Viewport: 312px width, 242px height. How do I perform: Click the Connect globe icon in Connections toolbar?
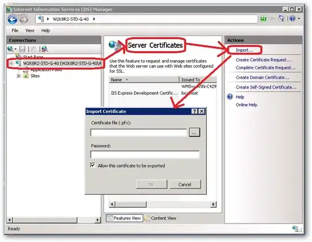(10, 49)
